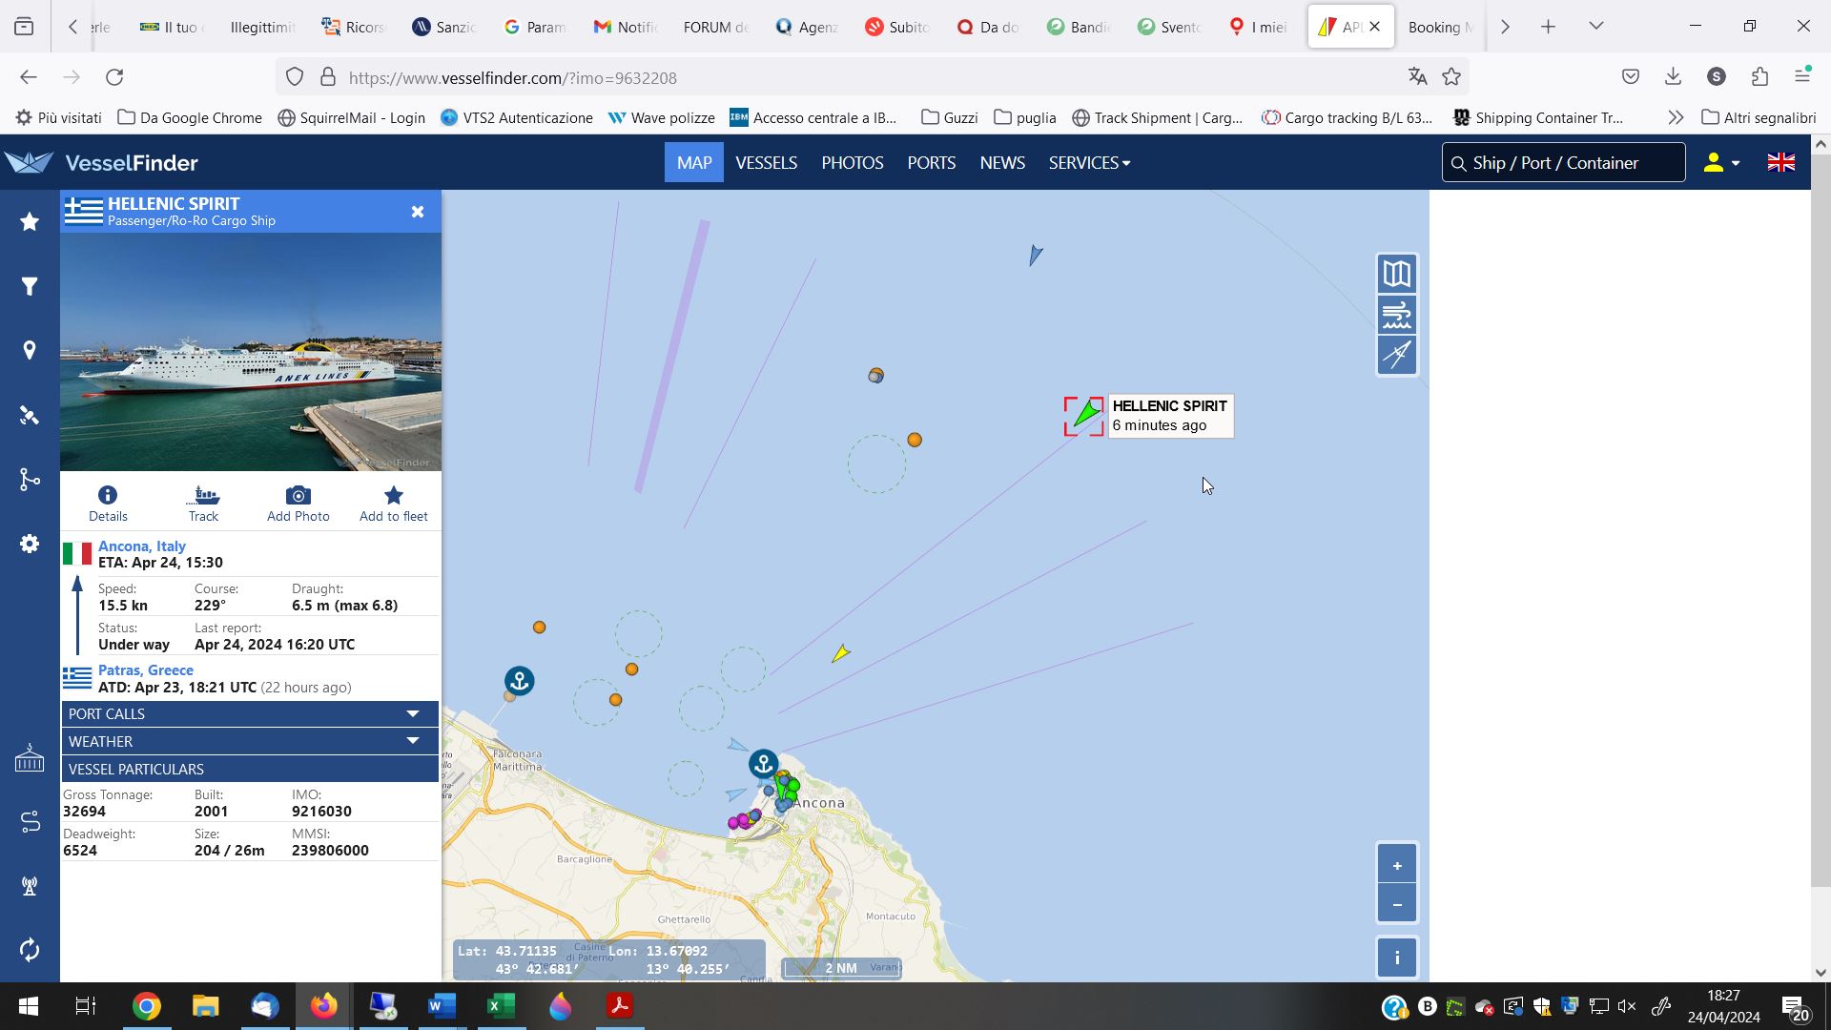Click the Falconara Marittima anchor marker

click(520, 681)
